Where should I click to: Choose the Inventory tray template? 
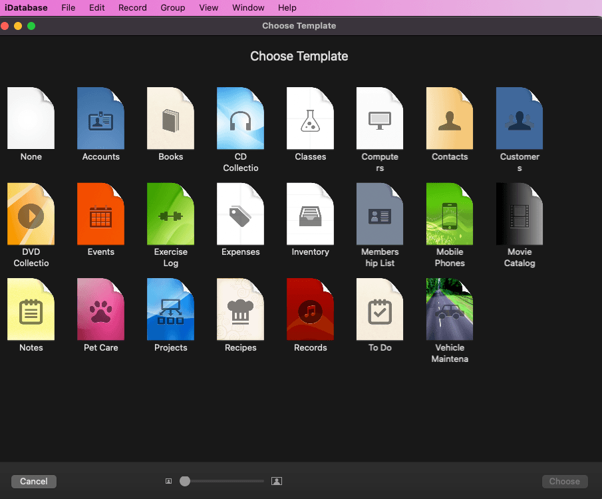[310, 214]
